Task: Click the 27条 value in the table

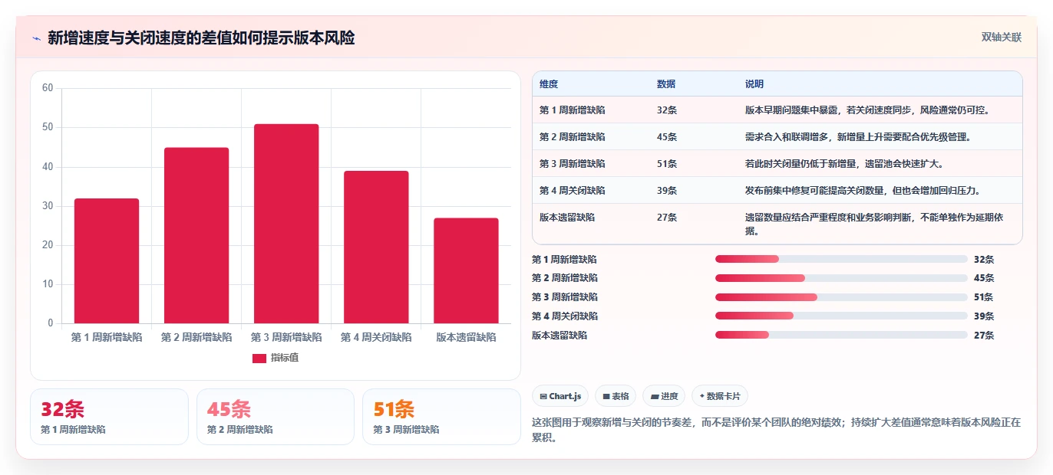Action: pyautogui.click(x=667, y=218)
